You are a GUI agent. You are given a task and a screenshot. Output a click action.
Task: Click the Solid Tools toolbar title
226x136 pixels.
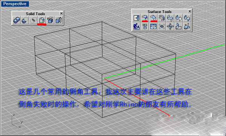click(35, 14)
